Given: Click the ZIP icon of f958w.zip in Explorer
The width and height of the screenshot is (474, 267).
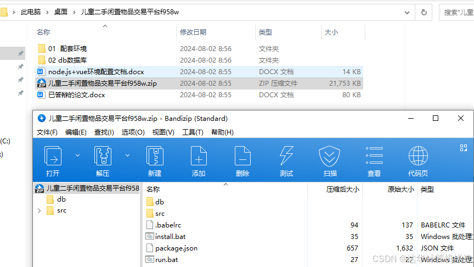Looking at the screenshot, I should 41,84.
